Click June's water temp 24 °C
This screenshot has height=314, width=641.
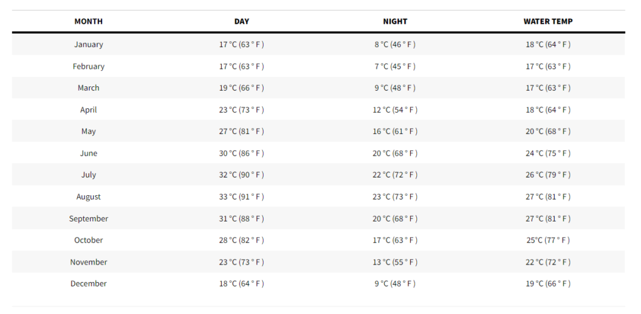[548, 153]
